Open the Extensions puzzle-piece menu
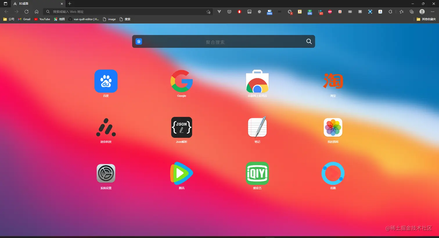This screenshot has width=439, height=238. pyautogui.click(x=390, y=12)
